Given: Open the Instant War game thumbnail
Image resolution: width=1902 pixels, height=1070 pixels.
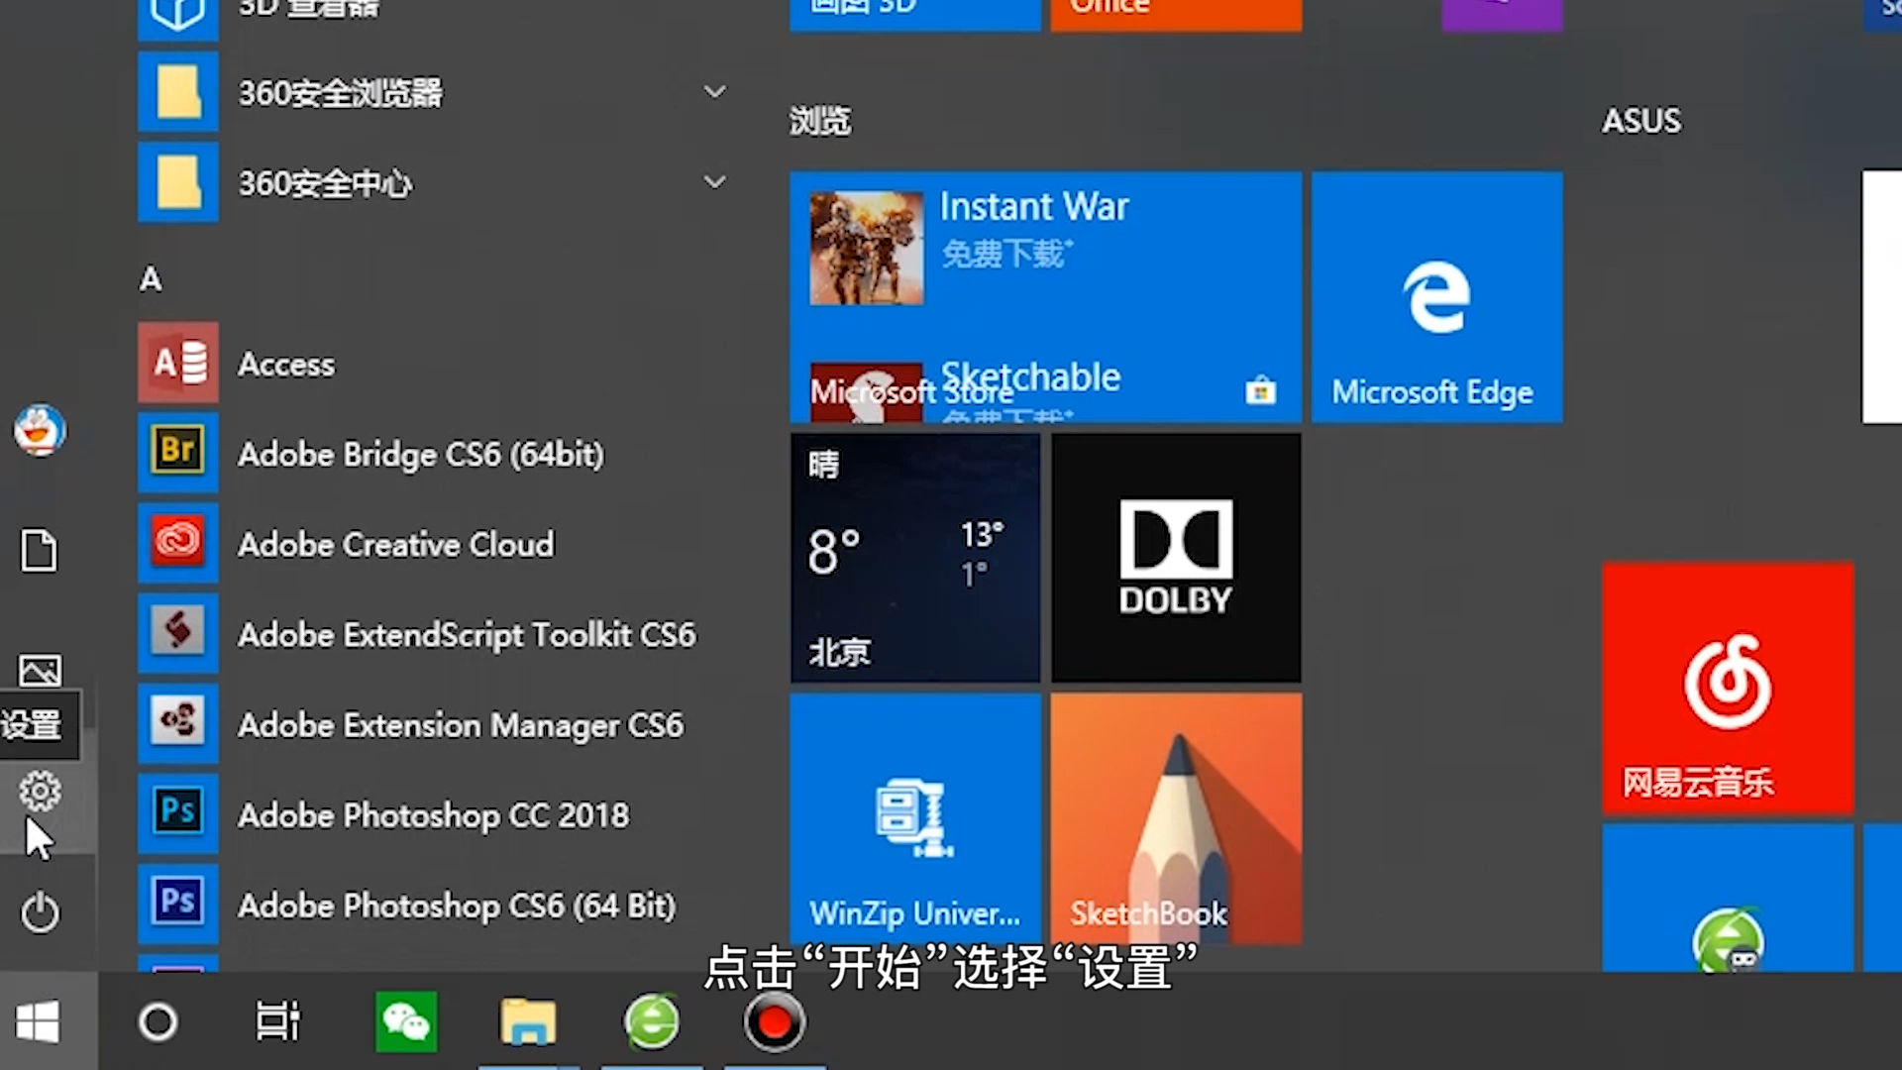Looking at the screenshot, I should click(866, 248).
